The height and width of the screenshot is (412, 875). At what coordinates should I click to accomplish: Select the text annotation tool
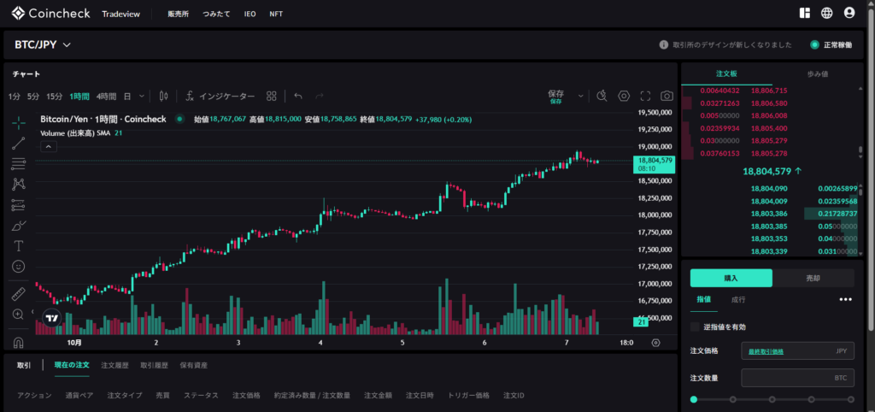coord(19,246)
